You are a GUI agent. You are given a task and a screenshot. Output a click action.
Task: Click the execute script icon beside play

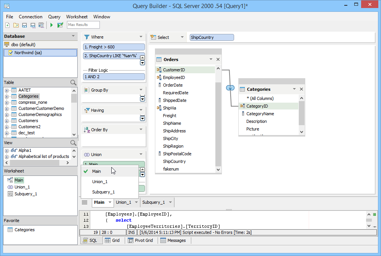coord(60,25)
